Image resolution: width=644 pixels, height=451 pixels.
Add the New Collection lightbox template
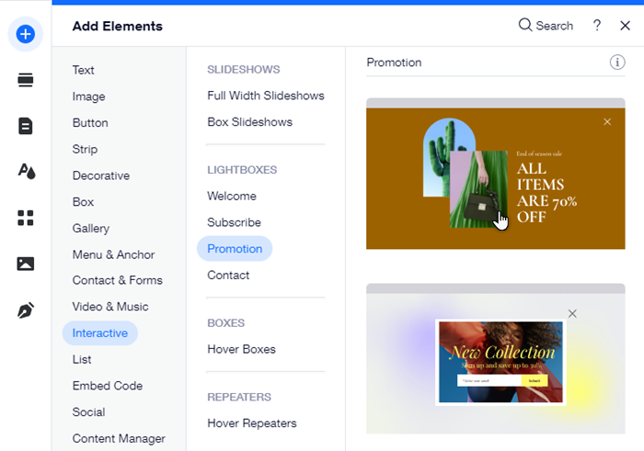click(x=495, y=362)
